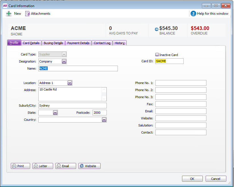The width and height of the screenshot is (234, 187).
Task: Click the New label in toolbar
Action: [18, 14]
